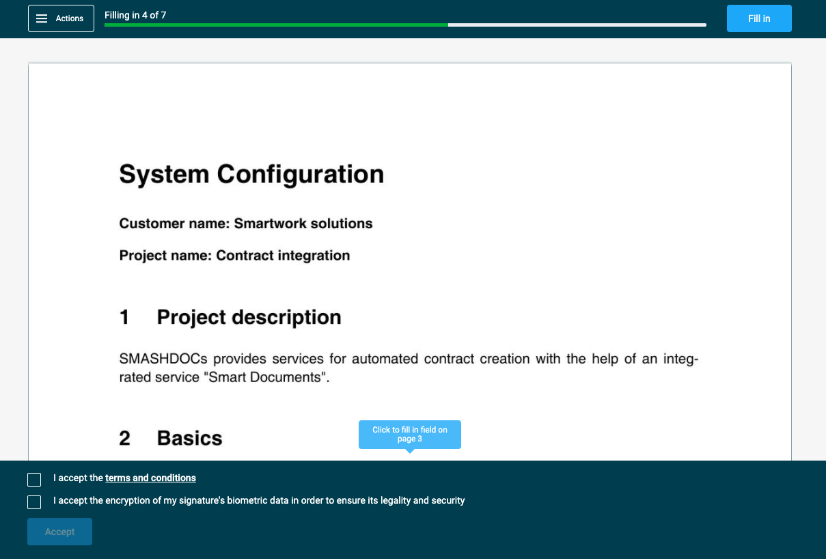Image resolution: width=826 pixels, height=559 pixels.
Task: Click the 'Customer name: Smartwork solutions' line
Action: coord(246,223)
